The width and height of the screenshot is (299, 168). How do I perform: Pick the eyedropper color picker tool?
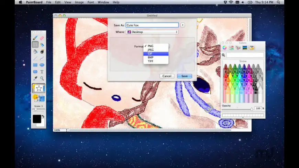point(35,79)
